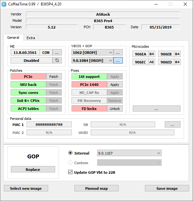
Task: Open Microcodes ellipsis button
Action: click(156, 109)
